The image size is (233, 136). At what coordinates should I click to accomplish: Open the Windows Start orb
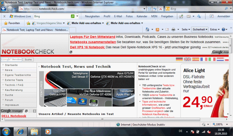pos(6,131)
